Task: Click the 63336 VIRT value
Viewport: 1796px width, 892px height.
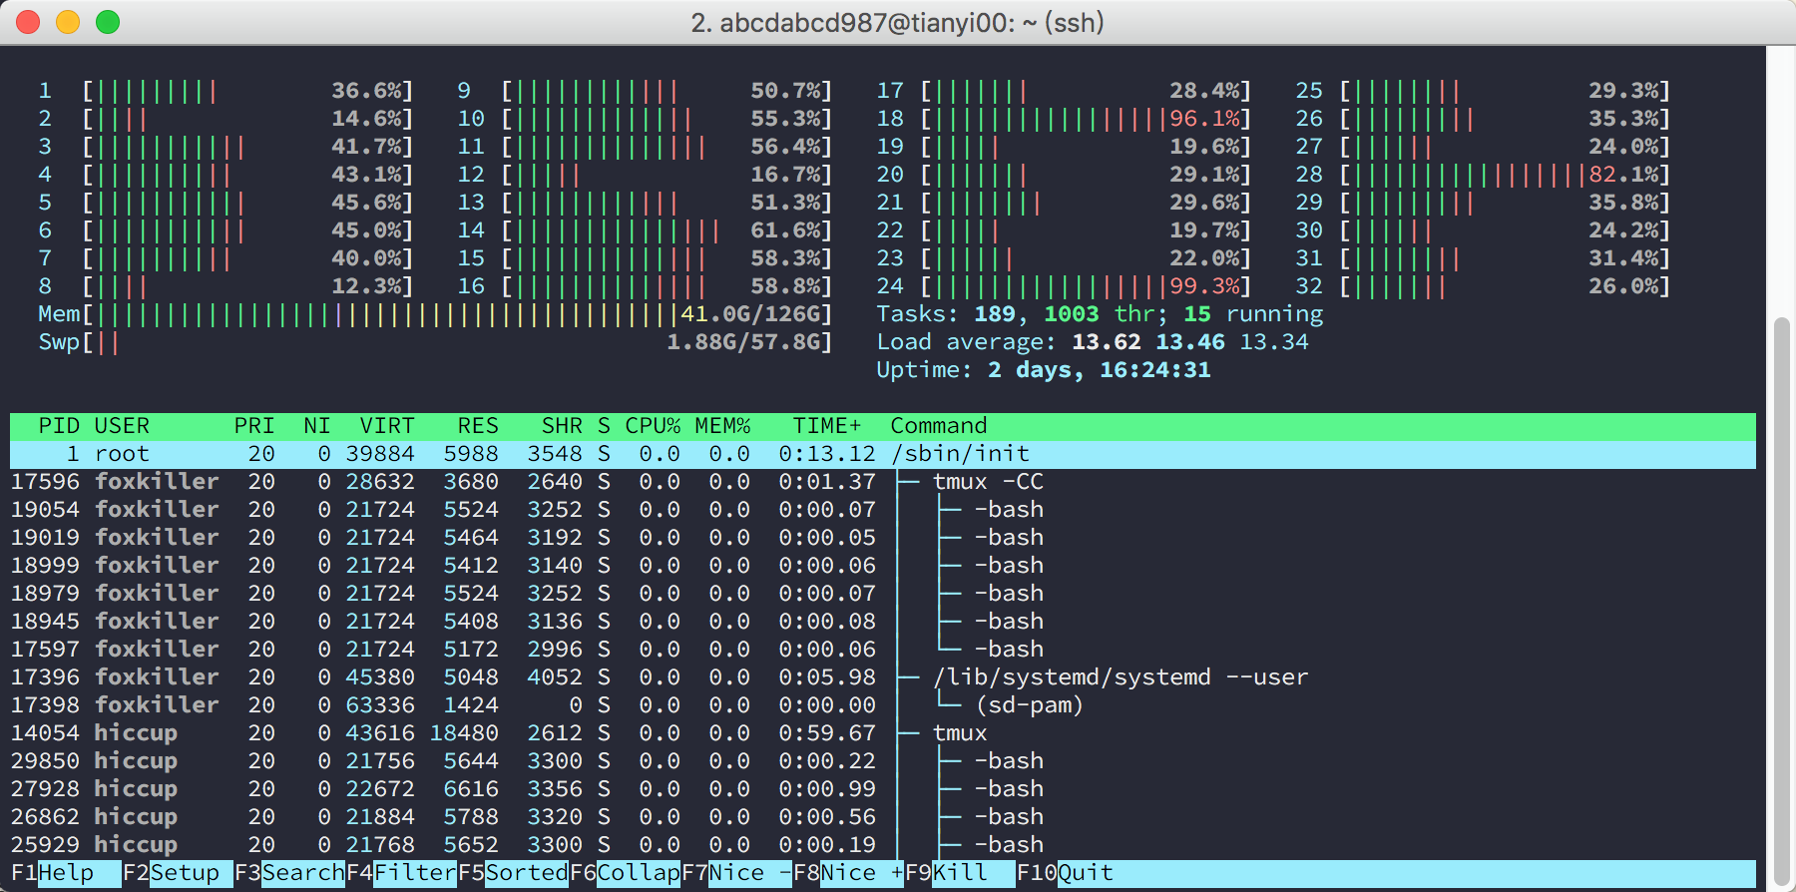Action: click(380, 705)
